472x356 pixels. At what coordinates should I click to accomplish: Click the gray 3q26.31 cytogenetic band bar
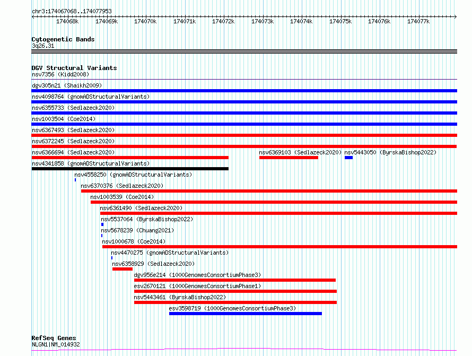(244, 51)
